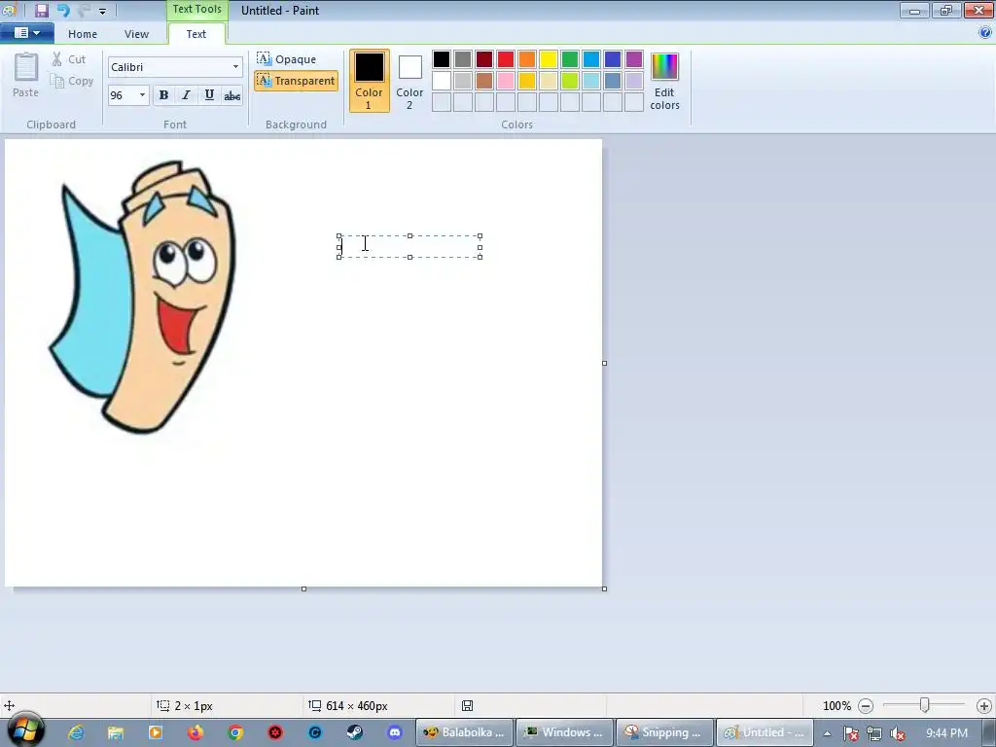Switch to the Home ribbon tab
The width and height of the screenshot is (996, 747).
coord(83,34)
